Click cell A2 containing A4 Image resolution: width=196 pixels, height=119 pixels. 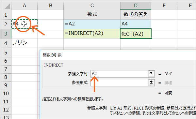(24, 24)
